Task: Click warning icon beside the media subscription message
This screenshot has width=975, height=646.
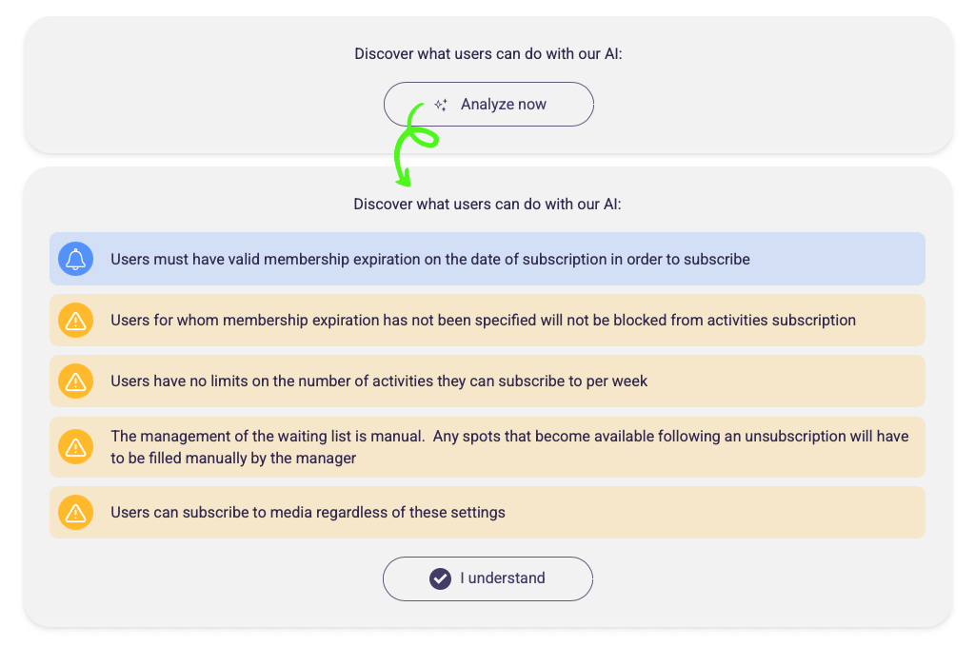Action: click(x=75, y=513)
